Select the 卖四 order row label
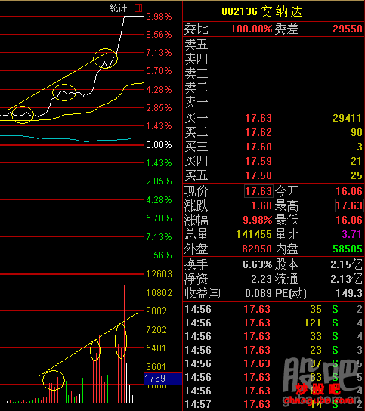 tap(196, 59)
